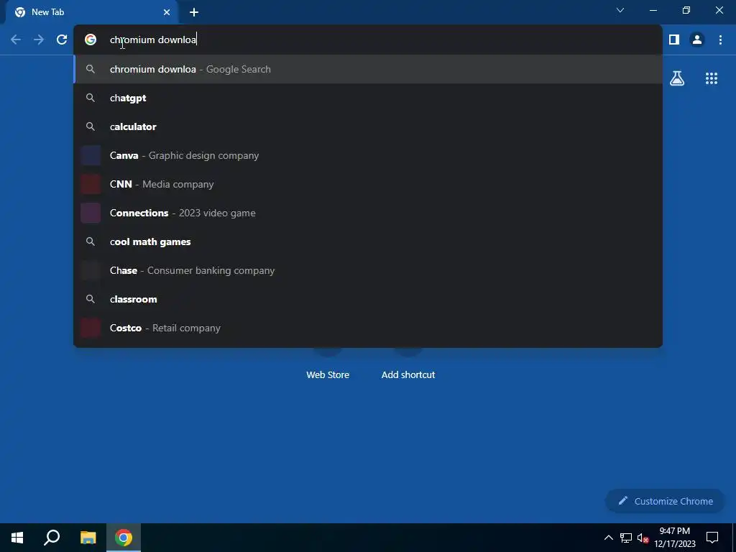Image resolution: width=736 pixels, height=552 pixels.
Task: Choose the cool math games suggestion
Action: coord(368,241)
